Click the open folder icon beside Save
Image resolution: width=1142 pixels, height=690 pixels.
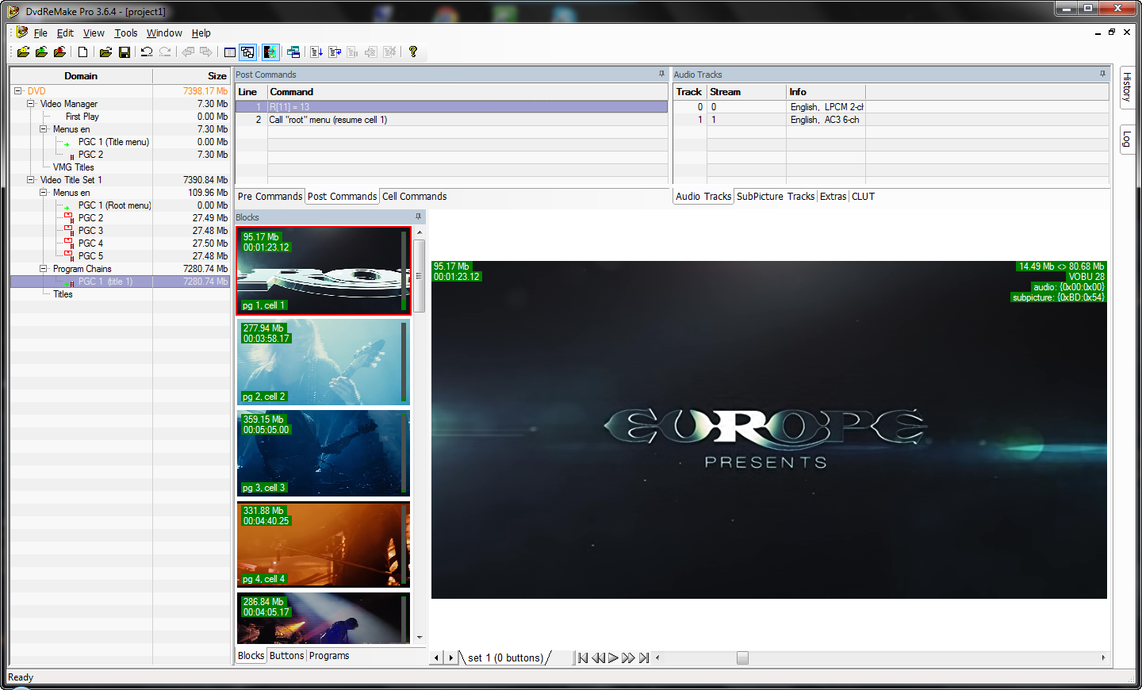[105, 52]
